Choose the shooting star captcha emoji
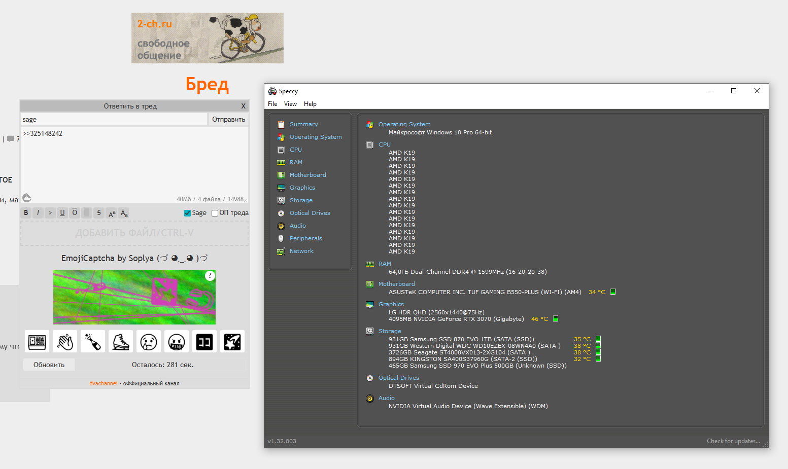 (232, 342)
